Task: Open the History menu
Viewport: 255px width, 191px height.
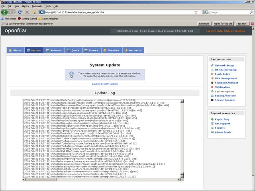Action: 25,6
